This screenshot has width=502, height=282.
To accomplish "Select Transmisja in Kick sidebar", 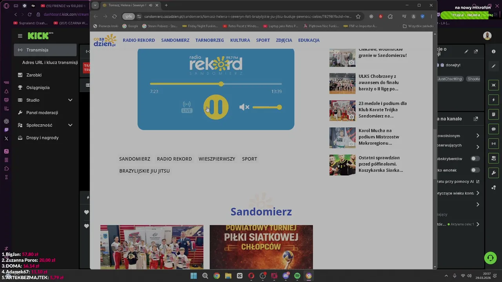I will click(x=45, y=50).
